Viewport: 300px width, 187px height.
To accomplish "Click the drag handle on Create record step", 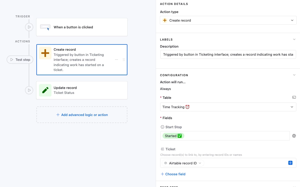I will 124,60.
